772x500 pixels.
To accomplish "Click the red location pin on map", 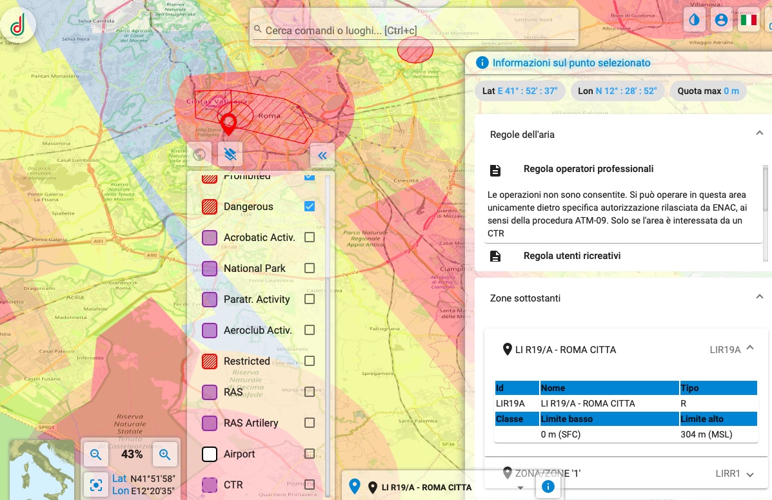I will click(x=228, y=124).
